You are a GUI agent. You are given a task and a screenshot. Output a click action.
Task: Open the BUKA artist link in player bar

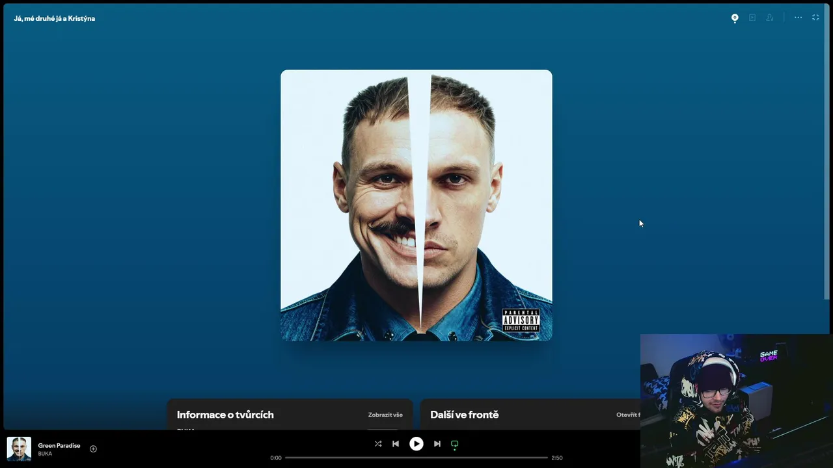(x=45, y=454)
